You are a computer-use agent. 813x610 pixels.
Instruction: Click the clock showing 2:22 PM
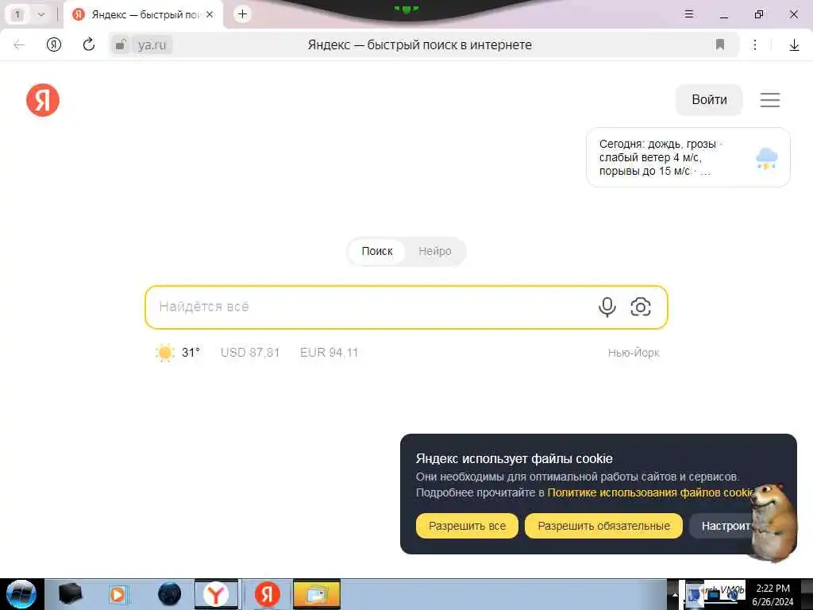[x=773, y=589]
